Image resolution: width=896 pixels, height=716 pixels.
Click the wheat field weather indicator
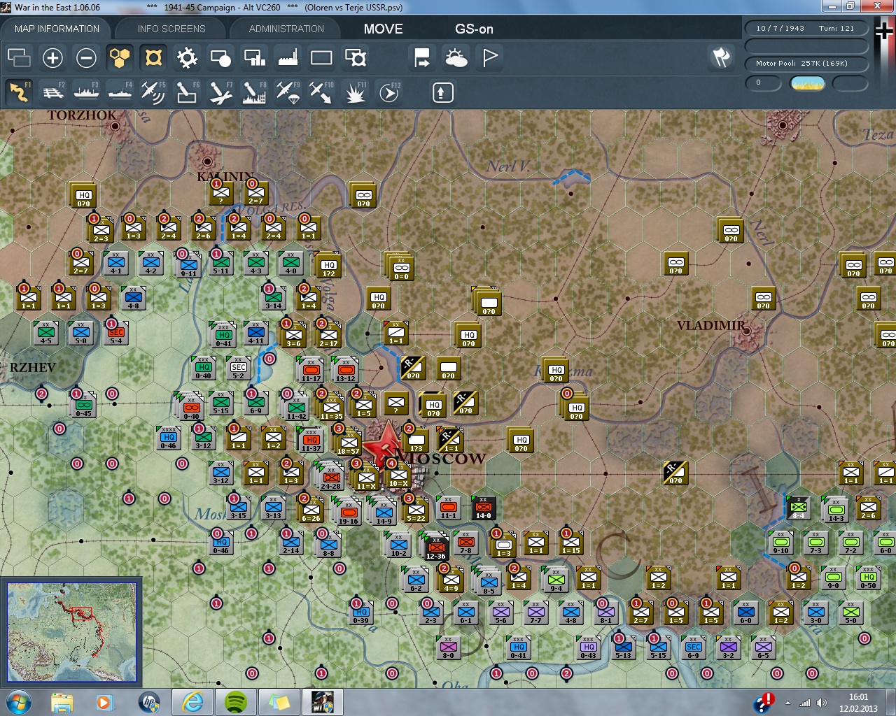coord(807,84)
